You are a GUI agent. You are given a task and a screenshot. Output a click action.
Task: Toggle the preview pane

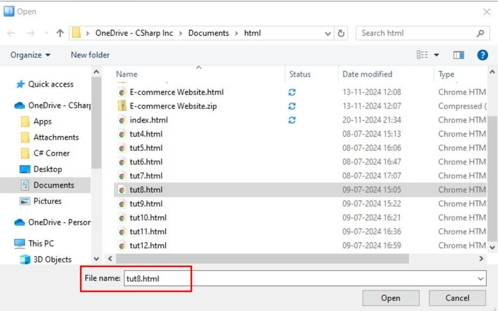point(458,55)
